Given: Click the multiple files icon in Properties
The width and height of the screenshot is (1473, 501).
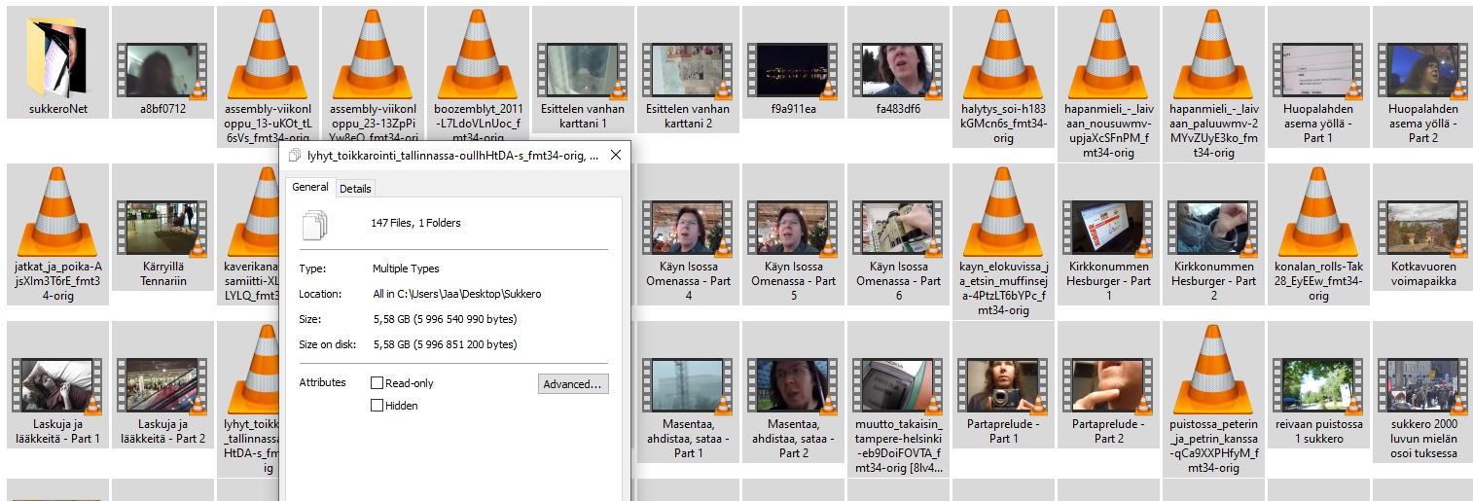Looking at the screenshot, I should coord(315,226).
